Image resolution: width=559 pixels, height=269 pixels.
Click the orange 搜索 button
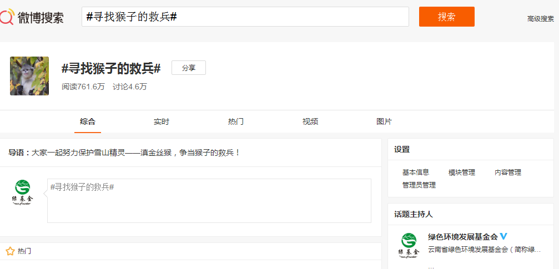(x=447, y=17)
